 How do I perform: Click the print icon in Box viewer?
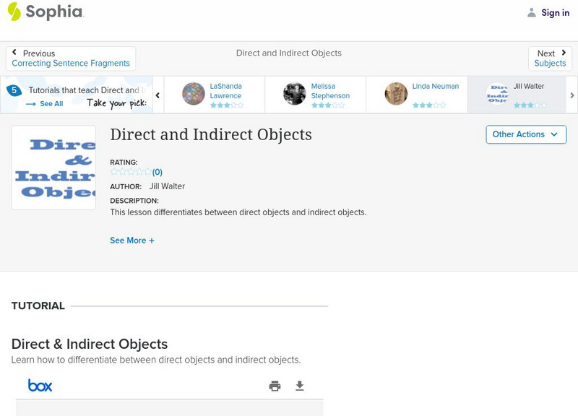point(275,386)
